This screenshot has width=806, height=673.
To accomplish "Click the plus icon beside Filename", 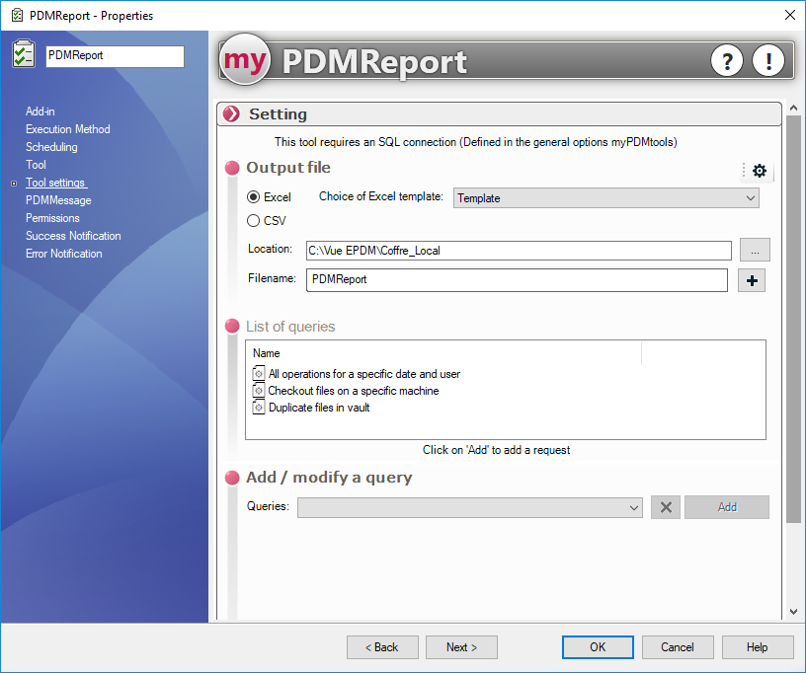I will pyautogui.click(x=752, y=280).
